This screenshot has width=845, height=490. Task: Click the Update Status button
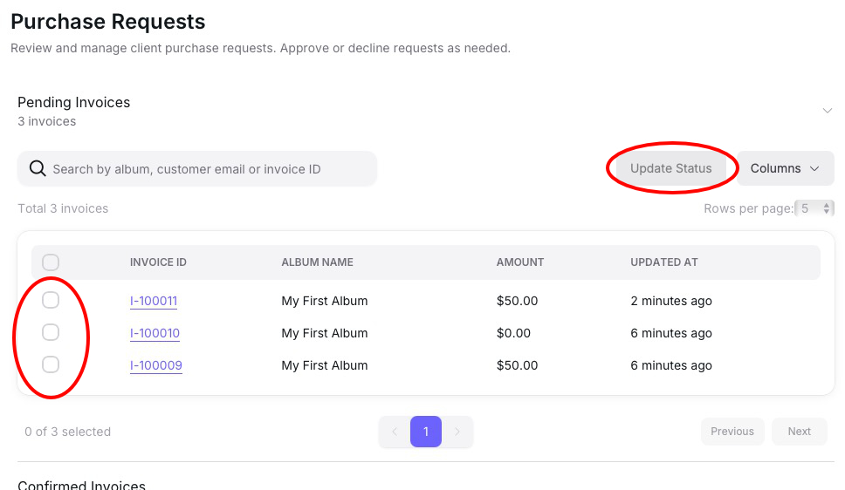pyautogui.click(x=671, y=169)
